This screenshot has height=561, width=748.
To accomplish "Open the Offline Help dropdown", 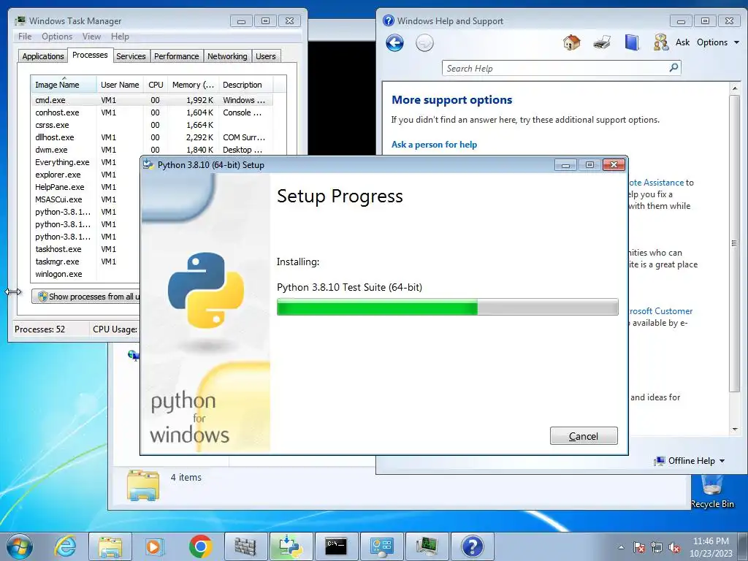I will point(690,461).
